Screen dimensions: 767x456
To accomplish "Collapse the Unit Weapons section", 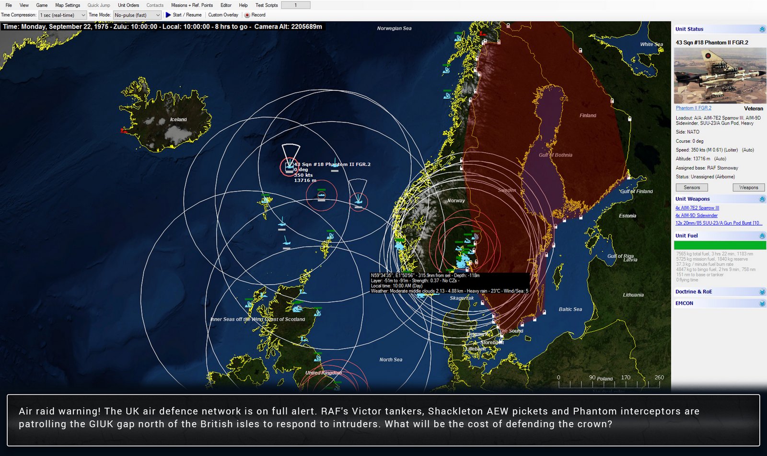I will click(x=762, y=199).
